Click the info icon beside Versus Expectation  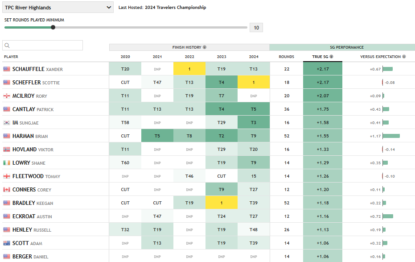pos(404,57)
